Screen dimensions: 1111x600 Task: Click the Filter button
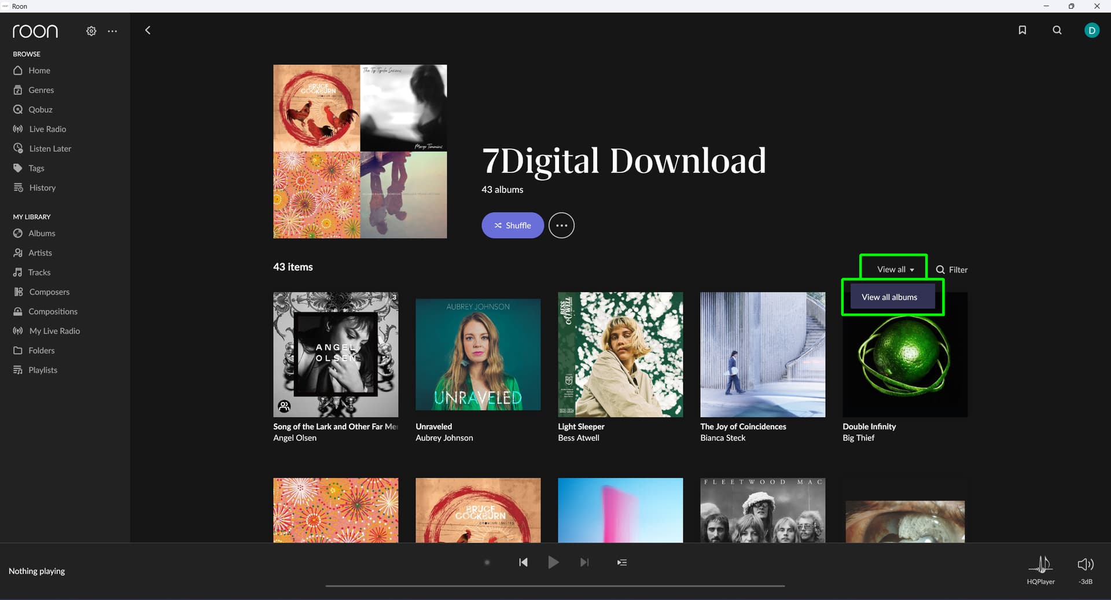952,270
